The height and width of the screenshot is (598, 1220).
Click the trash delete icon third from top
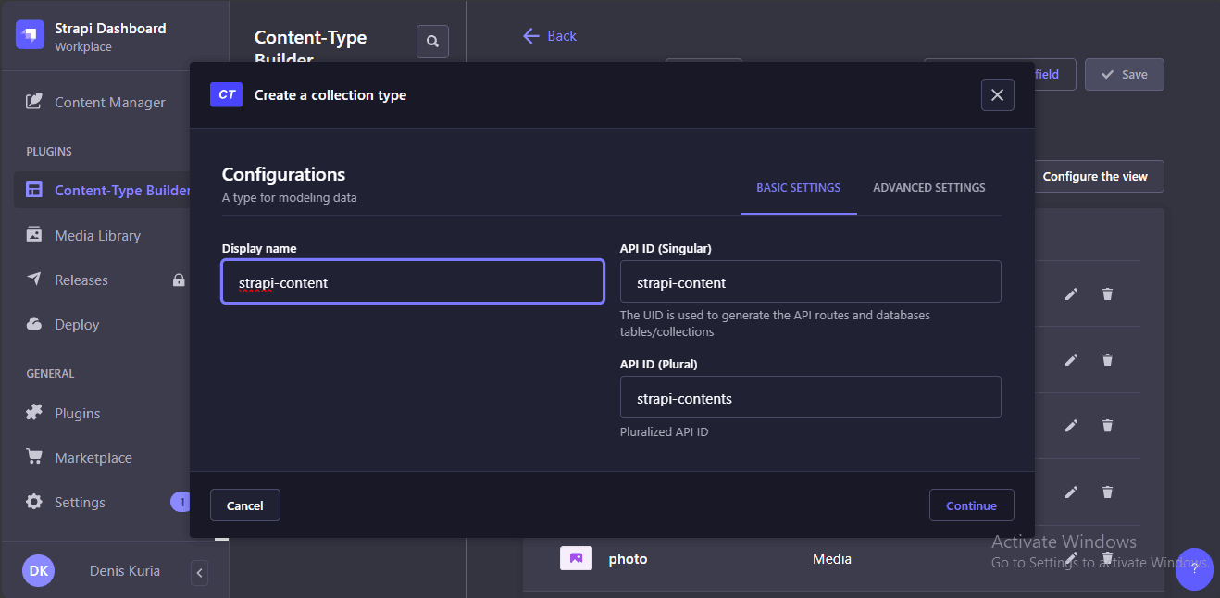[x=1107, y=426]
